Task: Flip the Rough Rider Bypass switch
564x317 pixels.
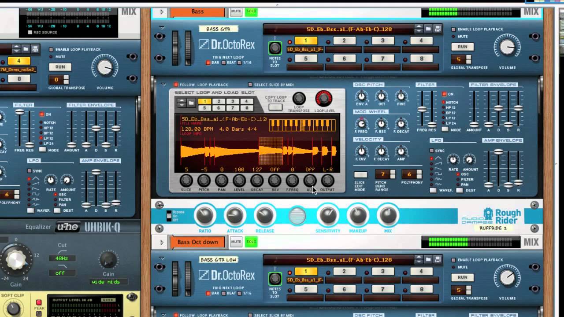Action: tap(169, 216)
